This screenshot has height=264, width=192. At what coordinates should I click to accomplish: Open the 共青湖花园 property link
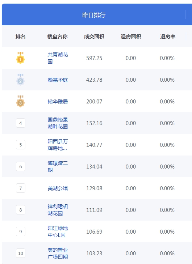58,58
